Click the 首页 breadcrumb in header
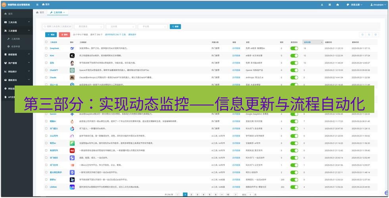This screenshot has width=389, height=198. click(46, 4)
